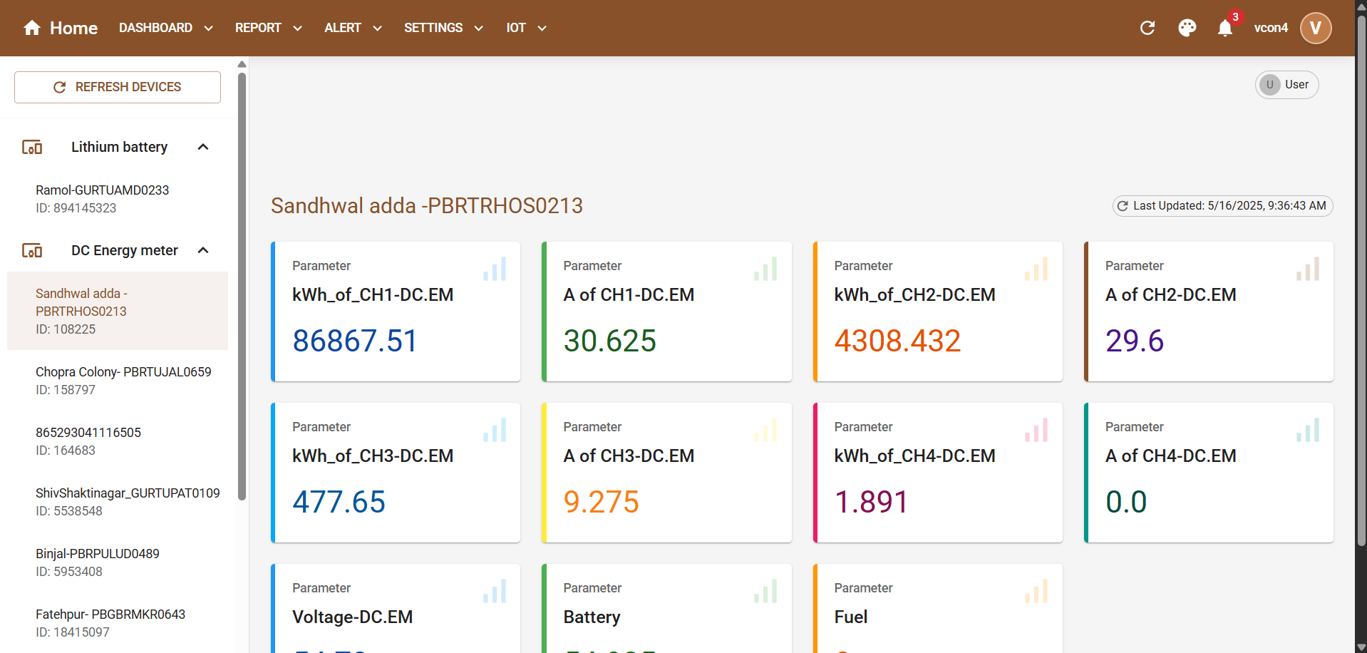Open chart icon on Voltage-DC.EM card
Screen dimensions: 1367x653
click(x=495, y=591)
